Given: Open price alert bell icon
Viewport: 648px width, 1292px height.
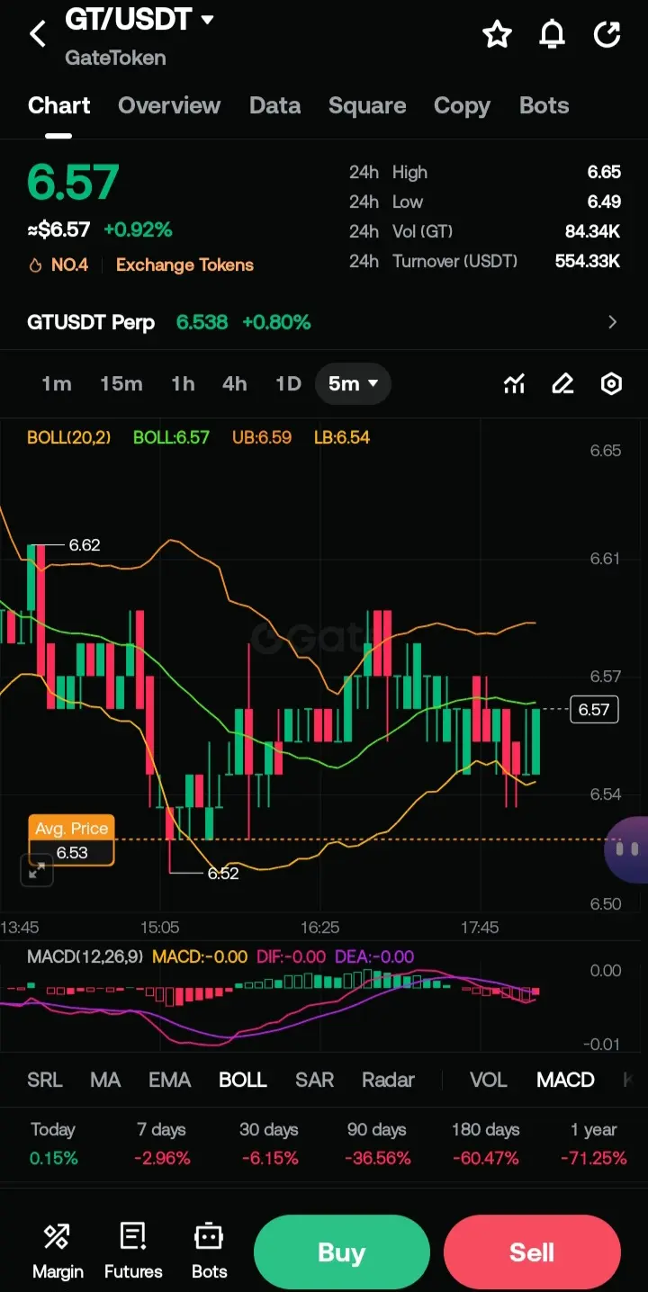Looking at the screenshot, I should click(552, 35).
